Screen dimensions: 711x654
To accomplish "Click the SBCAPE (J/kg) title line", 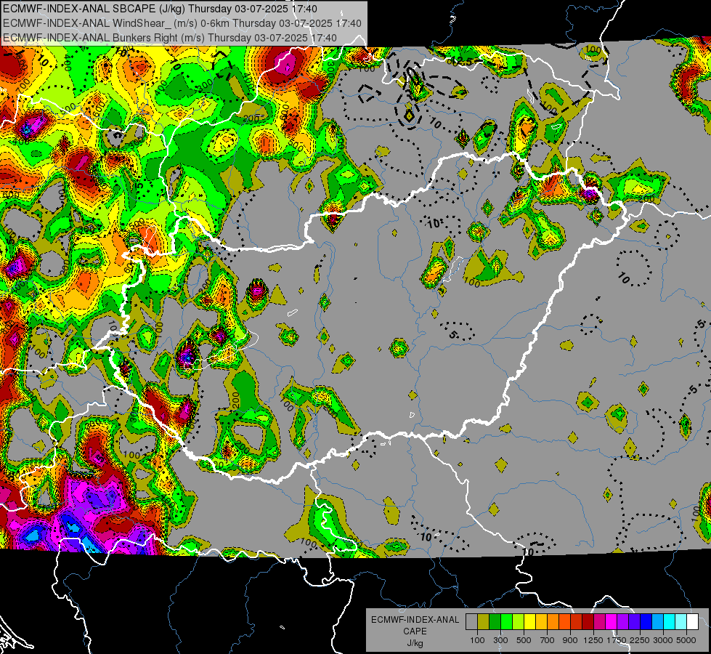I will [x=160, y=9].
